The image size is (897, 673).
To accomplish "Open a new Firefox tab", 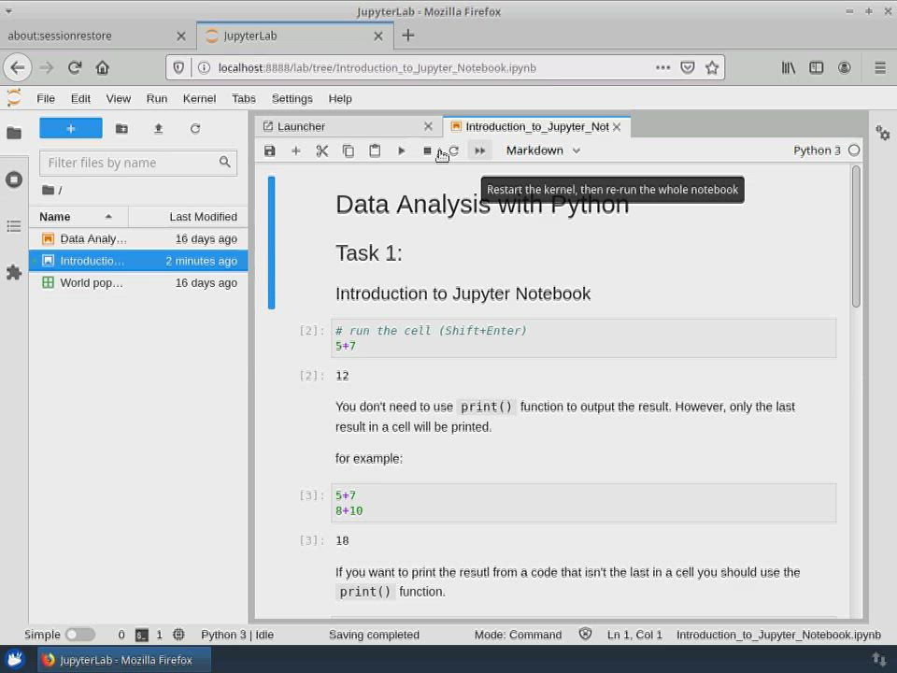I will pos(408,36).
